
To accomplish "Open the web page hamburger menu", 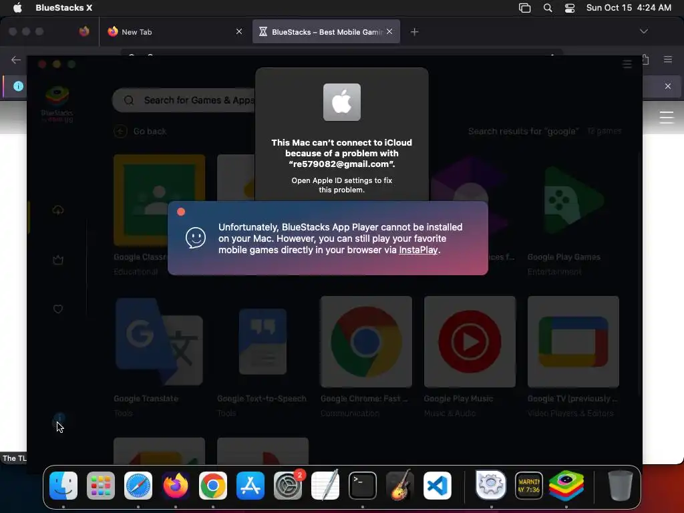I will click(667, 118).
